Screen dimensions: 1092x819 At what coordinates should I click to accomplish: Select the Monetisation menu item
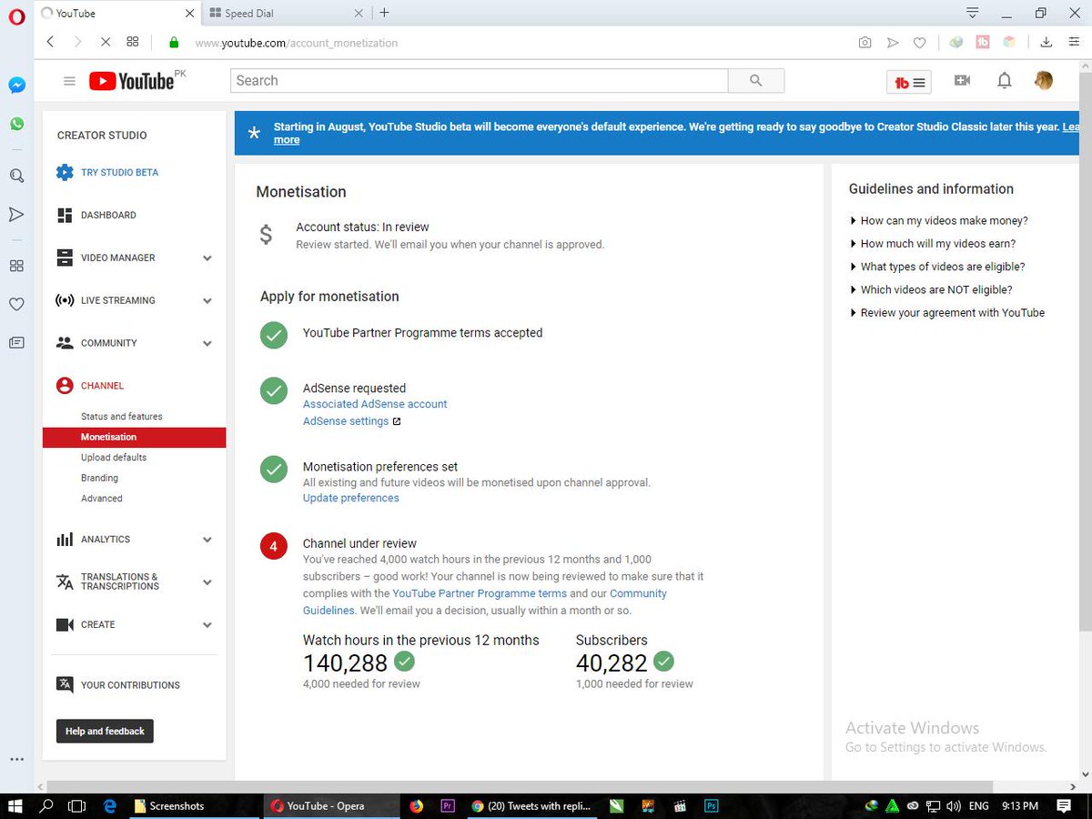point(134,437)
